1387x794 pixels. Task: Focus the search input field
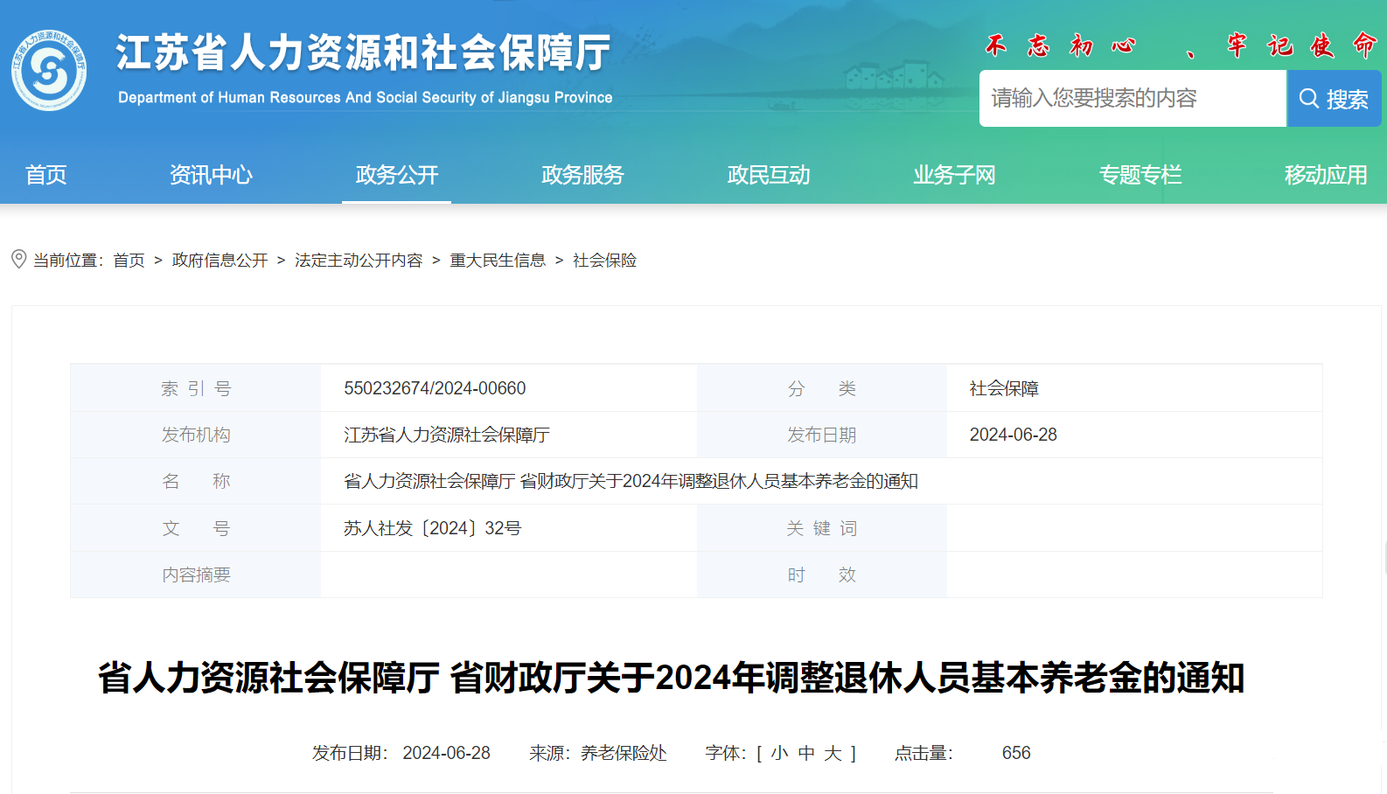[1132, 99]
